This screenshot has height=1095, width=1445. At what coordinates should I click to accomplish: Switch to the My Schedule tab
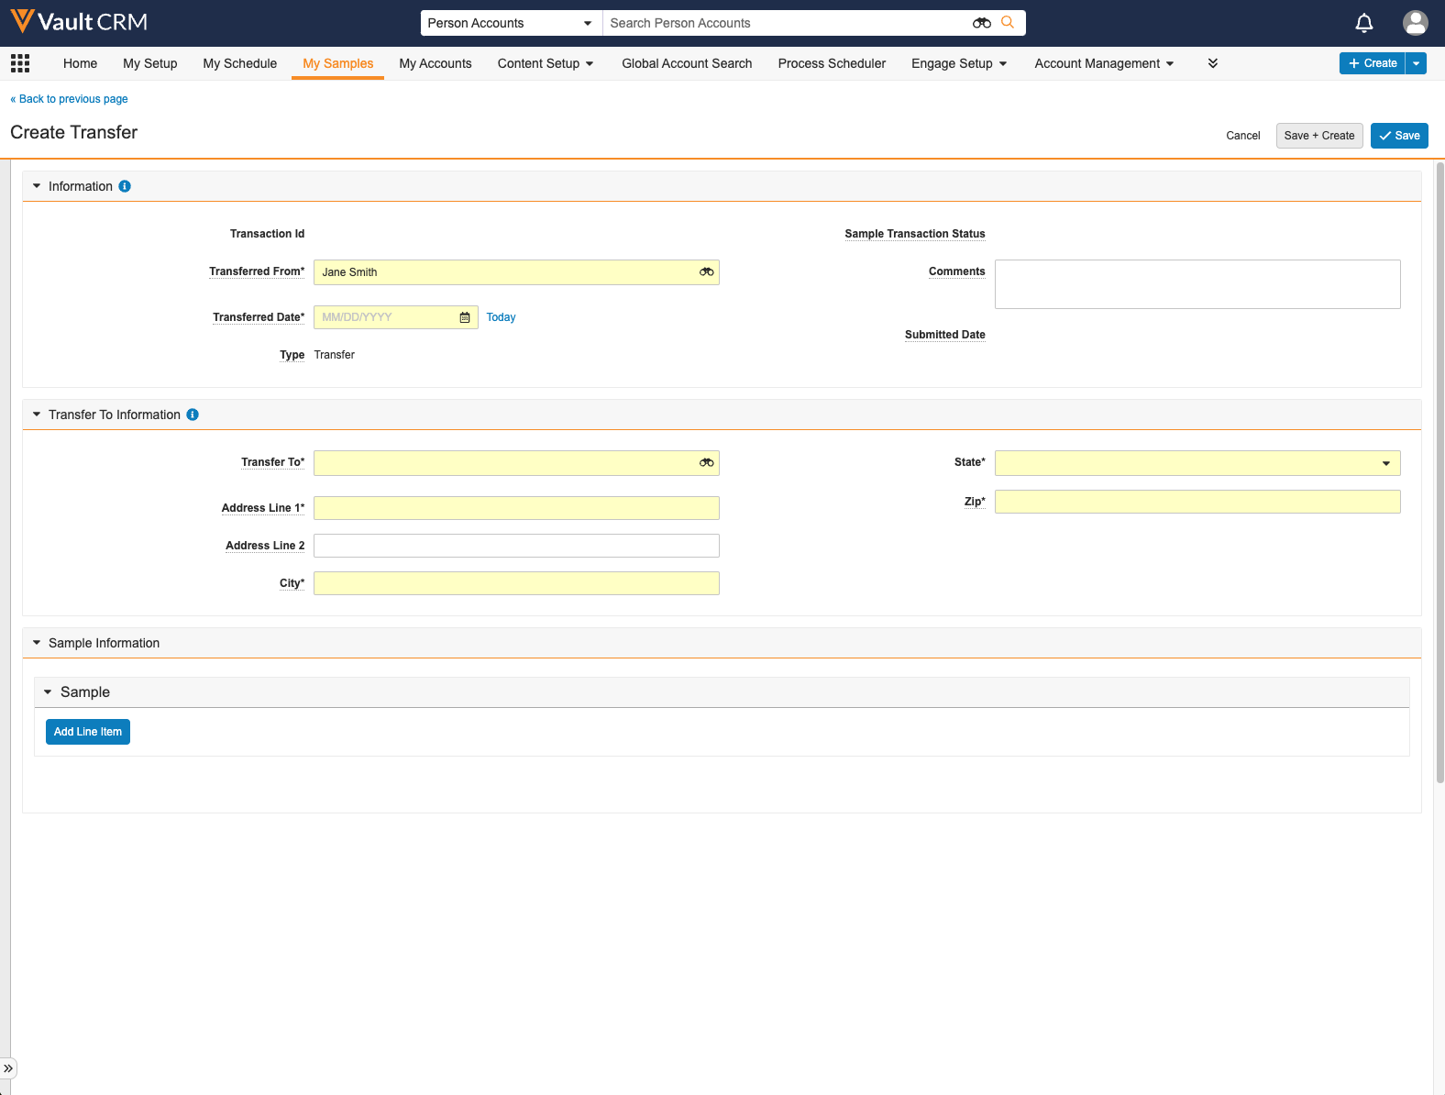[239, 63]
